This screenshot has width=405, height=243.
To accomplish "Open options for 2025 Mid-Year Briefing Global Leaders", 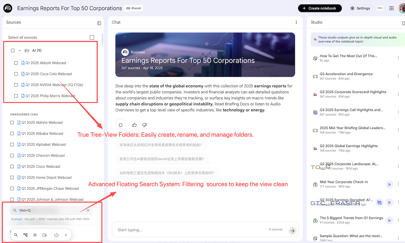I will [398, 130].
